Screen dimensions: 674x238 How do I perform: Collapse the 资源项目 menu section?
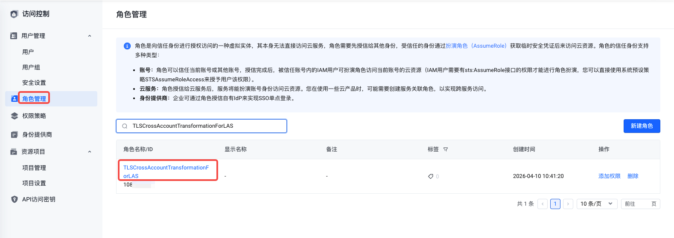tap(90, 152)
